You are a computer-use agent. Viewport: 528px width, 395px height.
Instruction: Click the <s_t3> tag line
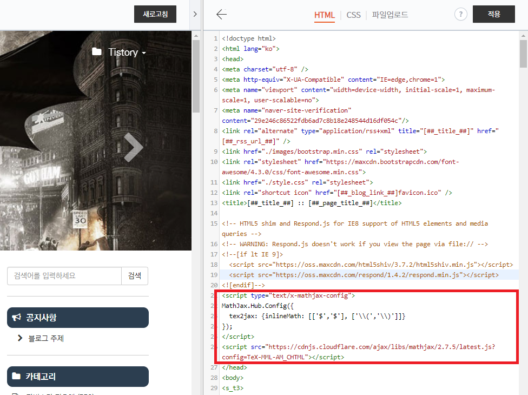(x=233, y=388)
